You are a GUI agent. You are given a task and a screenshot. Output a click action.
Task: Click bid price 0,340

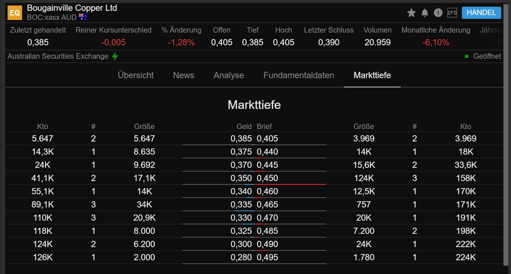click(241, 191)
